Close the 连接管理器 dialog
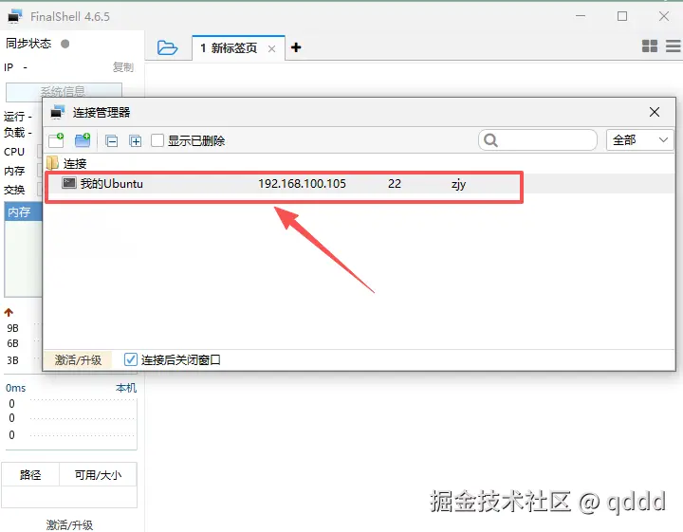The width and height of the screenshot is (683, 532). click(x=654, y=112)
